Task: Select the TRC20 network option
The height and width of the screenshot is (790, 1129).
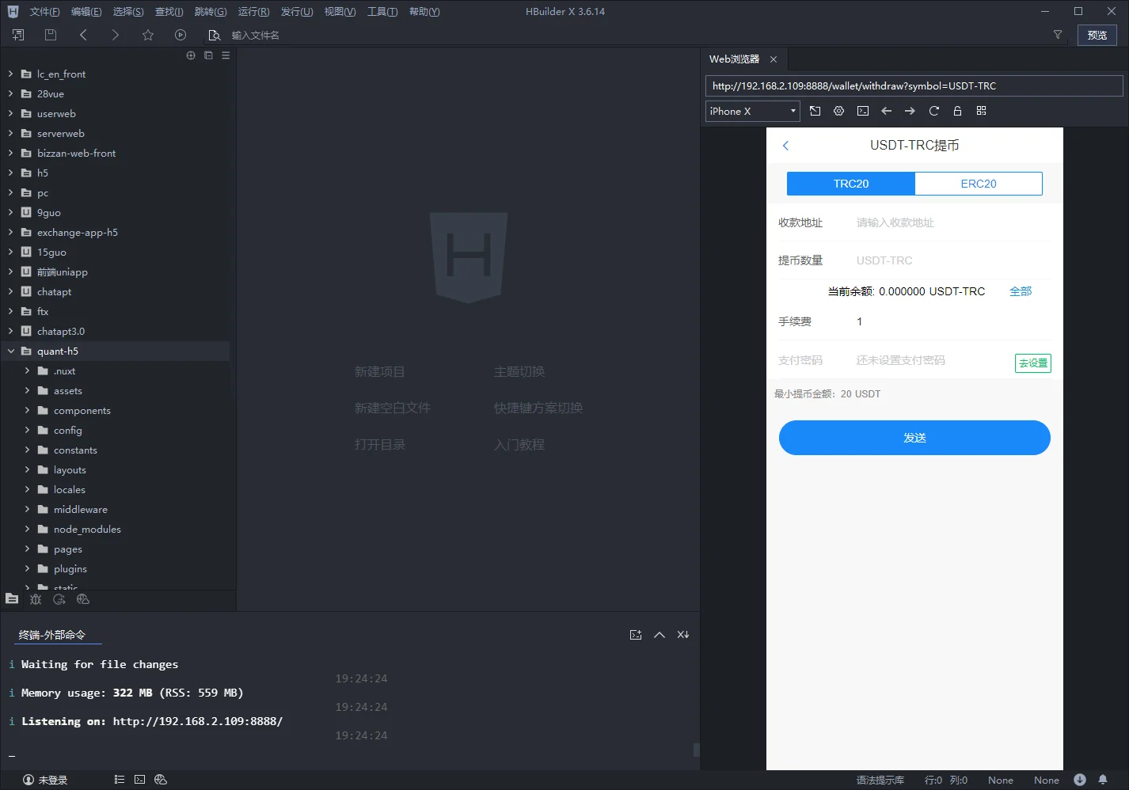Action: 850,184
